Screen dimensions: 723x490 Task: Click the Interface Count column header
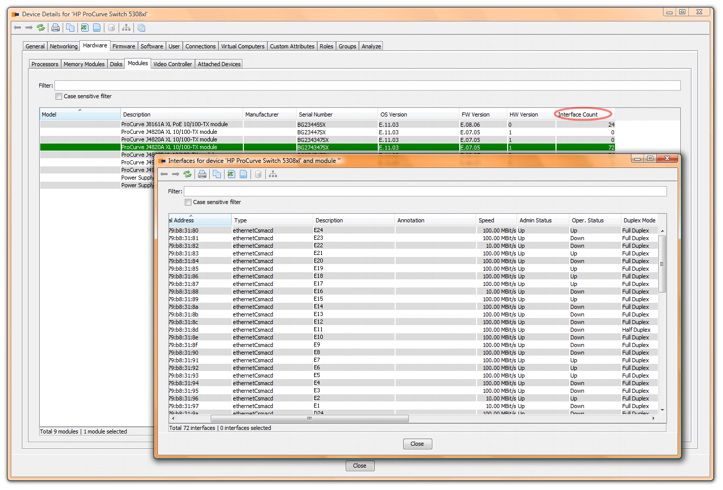coord(578,114)
